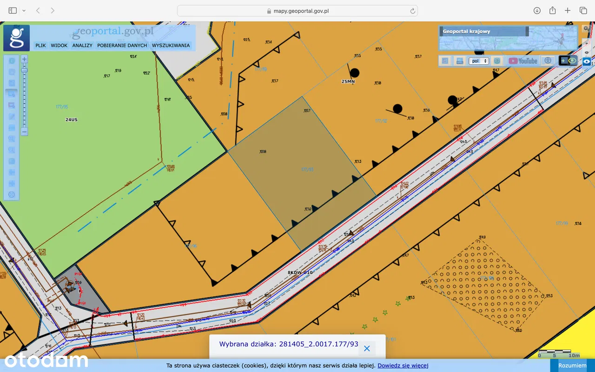The width and height of the screenshot is (595, 372).
Task: Open the PLIK menu
Action: [x=40, y=46]
